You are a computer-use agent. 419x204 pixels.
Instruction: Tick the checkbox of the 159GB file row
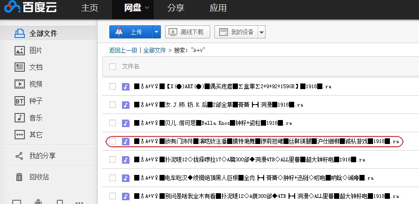pos(113,86)
